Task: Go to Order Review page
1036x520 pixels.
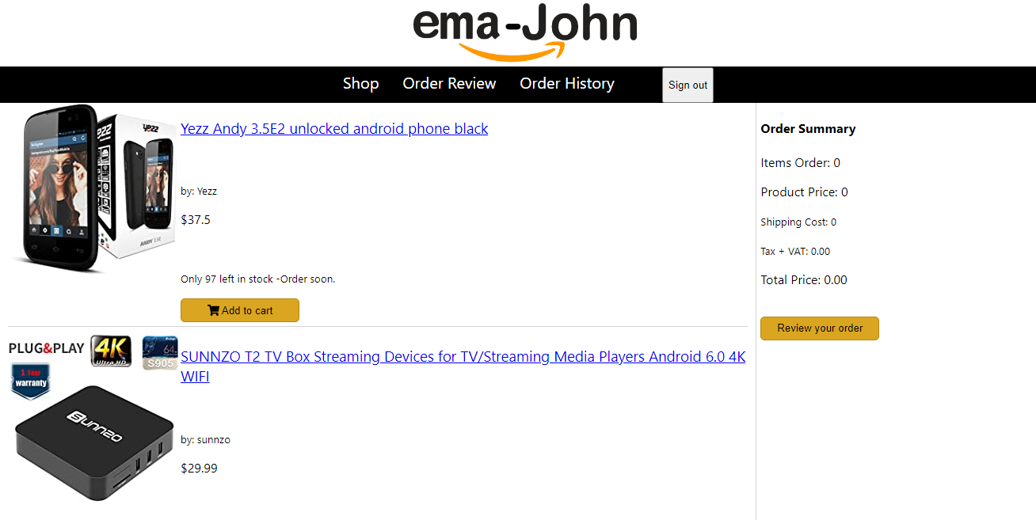Action: click(449, 84)
